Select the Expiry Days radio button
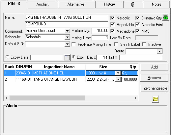This screenshot has width=171, height=135. 74,57
